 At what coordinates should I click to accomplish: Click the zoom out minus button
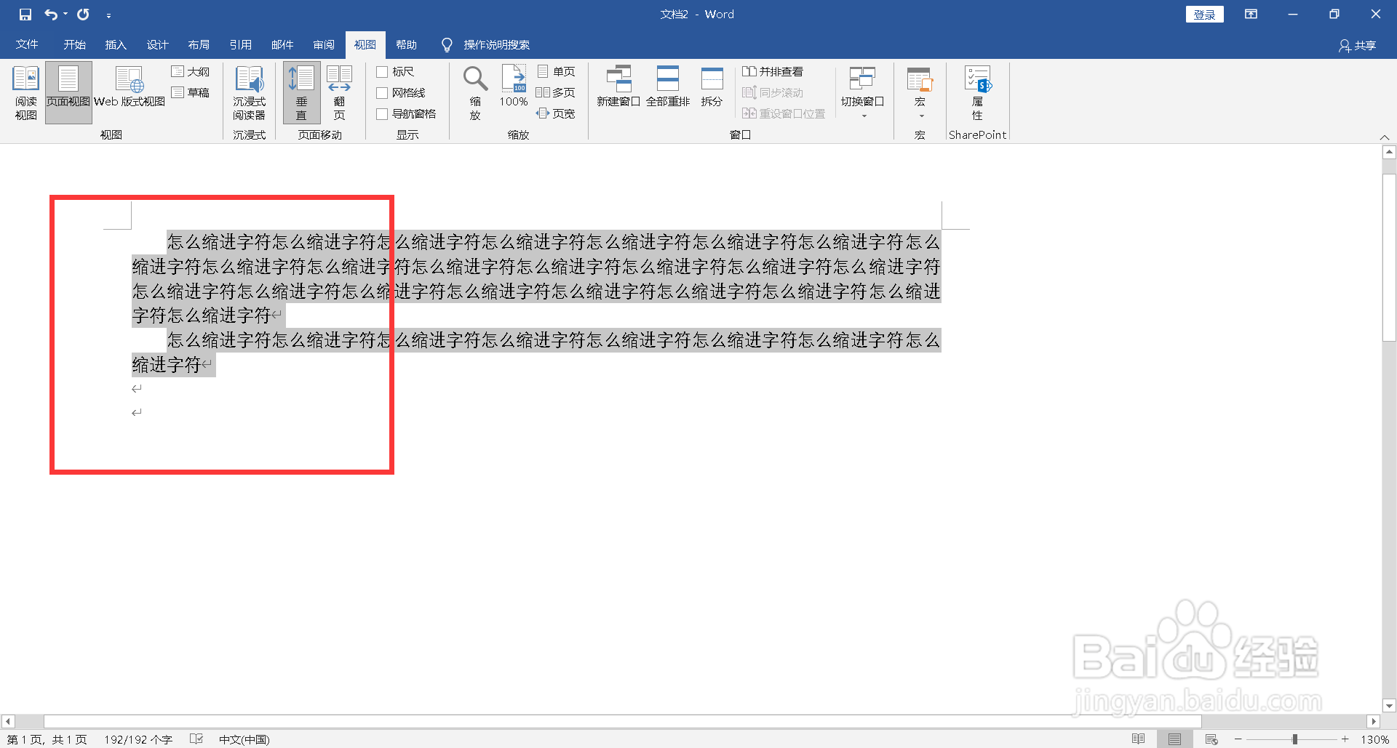pos(1238,739)
